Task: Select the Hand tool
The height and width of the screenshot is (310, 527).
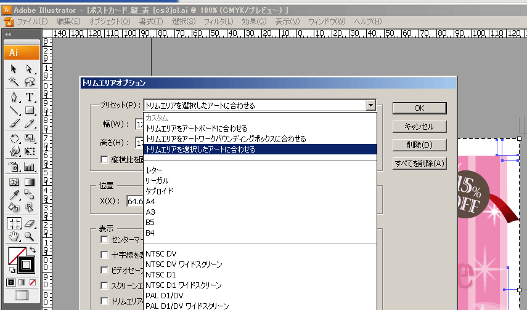Action: coord(14,236)
